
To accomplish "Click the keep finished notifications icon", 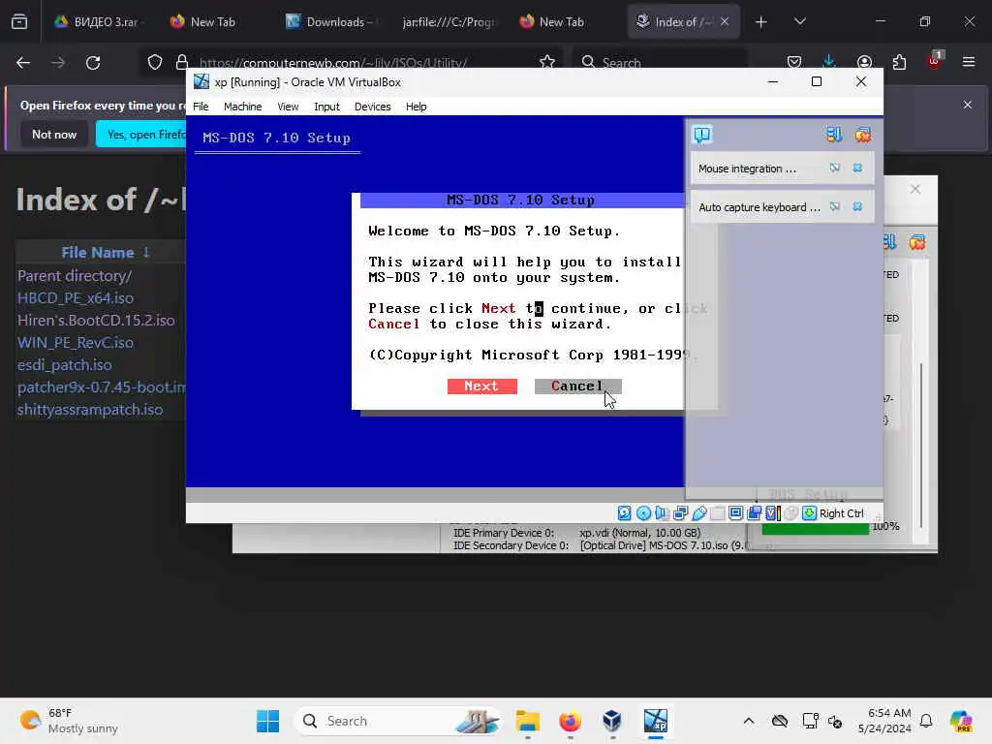I will 834,134.
